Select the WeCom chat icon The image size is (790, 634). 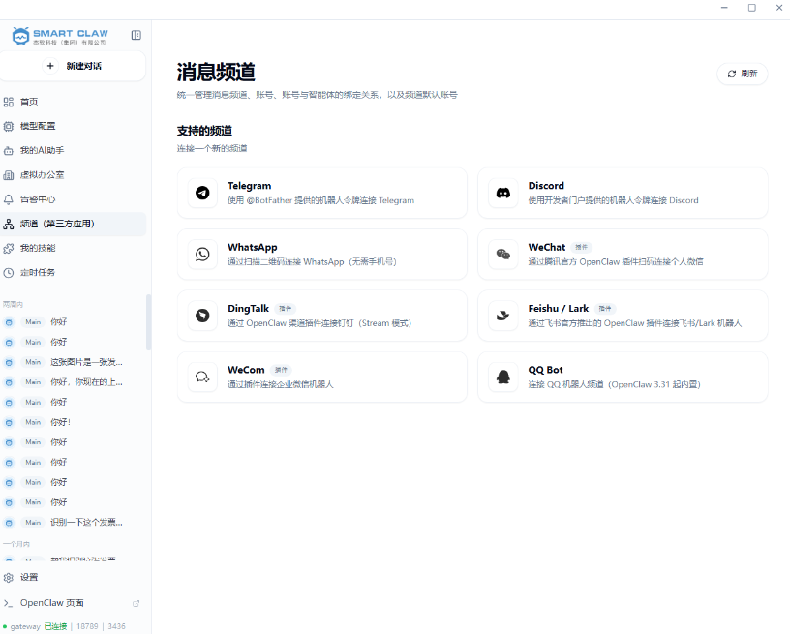[x=202, y=377]
